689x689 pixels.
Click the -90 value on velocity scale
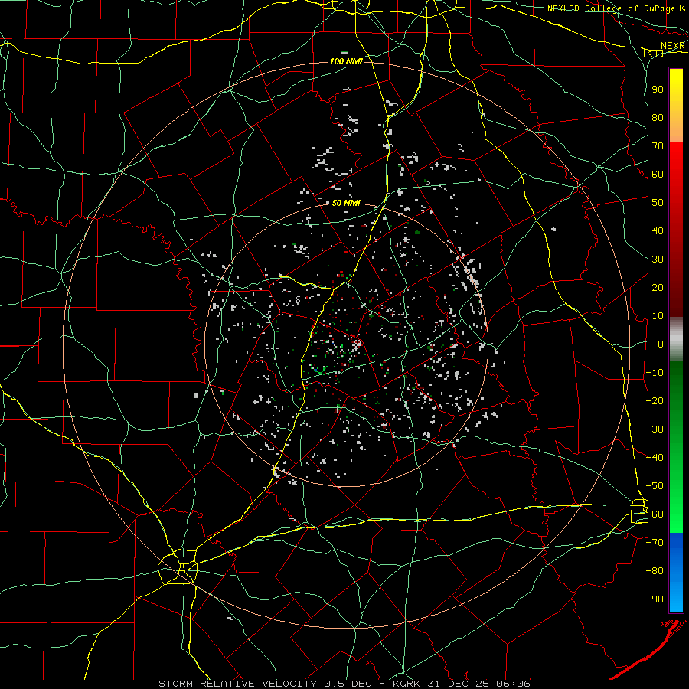click(655, 599)
